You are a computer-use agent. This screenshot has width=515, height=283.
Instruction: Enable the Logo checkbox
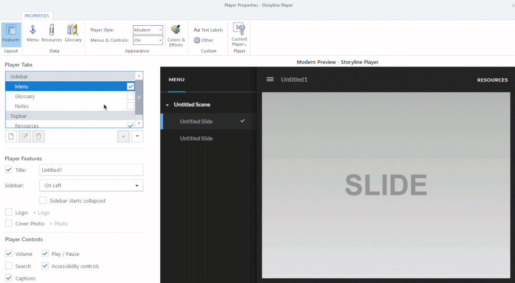[9, 213]
